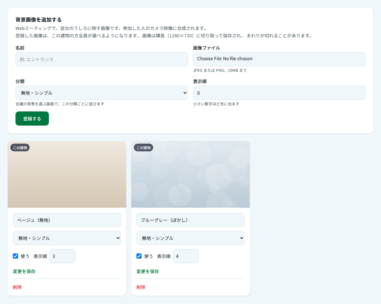Click 変更を保存 on ベージュ card
This screenshot has width=381, height=304.
coord(24,271)
